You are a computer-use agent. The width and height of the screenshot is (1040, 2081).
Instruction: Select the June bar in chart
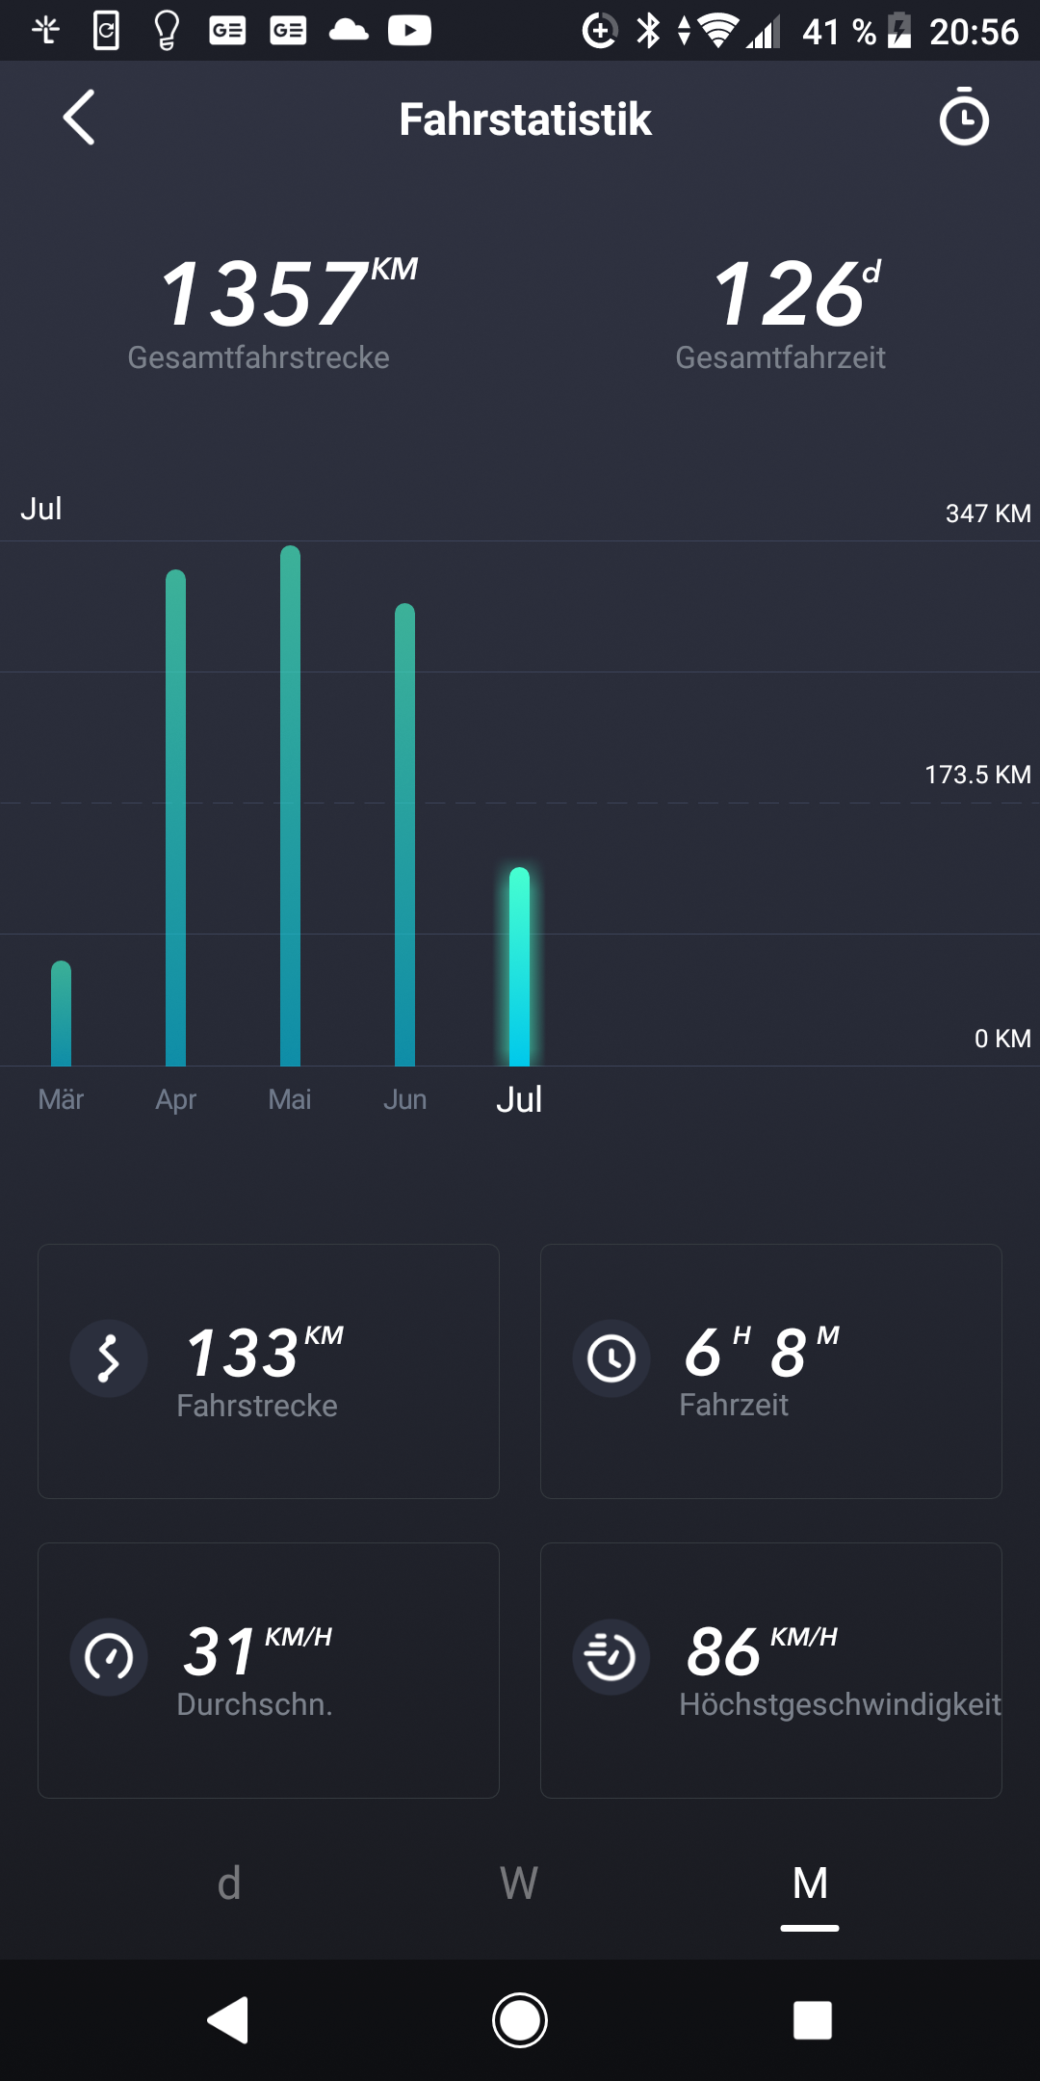click(404, 835)
